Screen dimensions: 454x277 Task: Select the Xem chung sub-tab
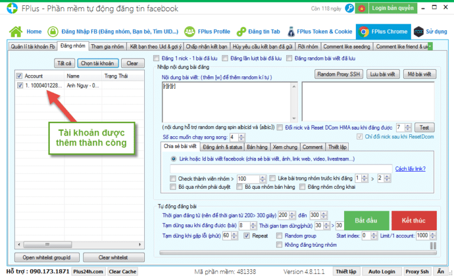click(x=285, y=147)
